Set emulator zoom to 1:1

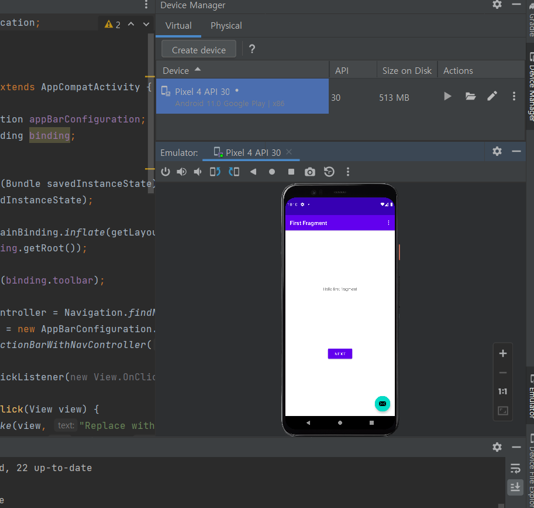502,391
